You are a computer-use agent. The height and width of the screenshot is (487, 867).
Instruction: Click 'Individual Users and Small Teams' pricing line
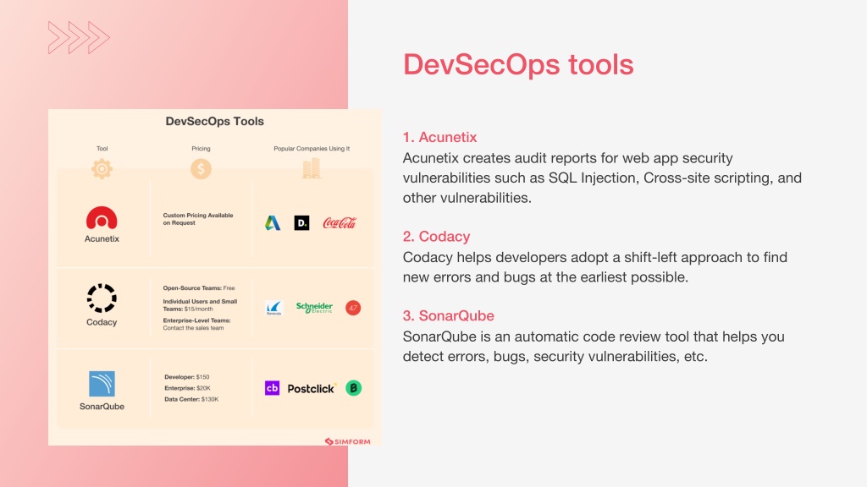(200, 305)
